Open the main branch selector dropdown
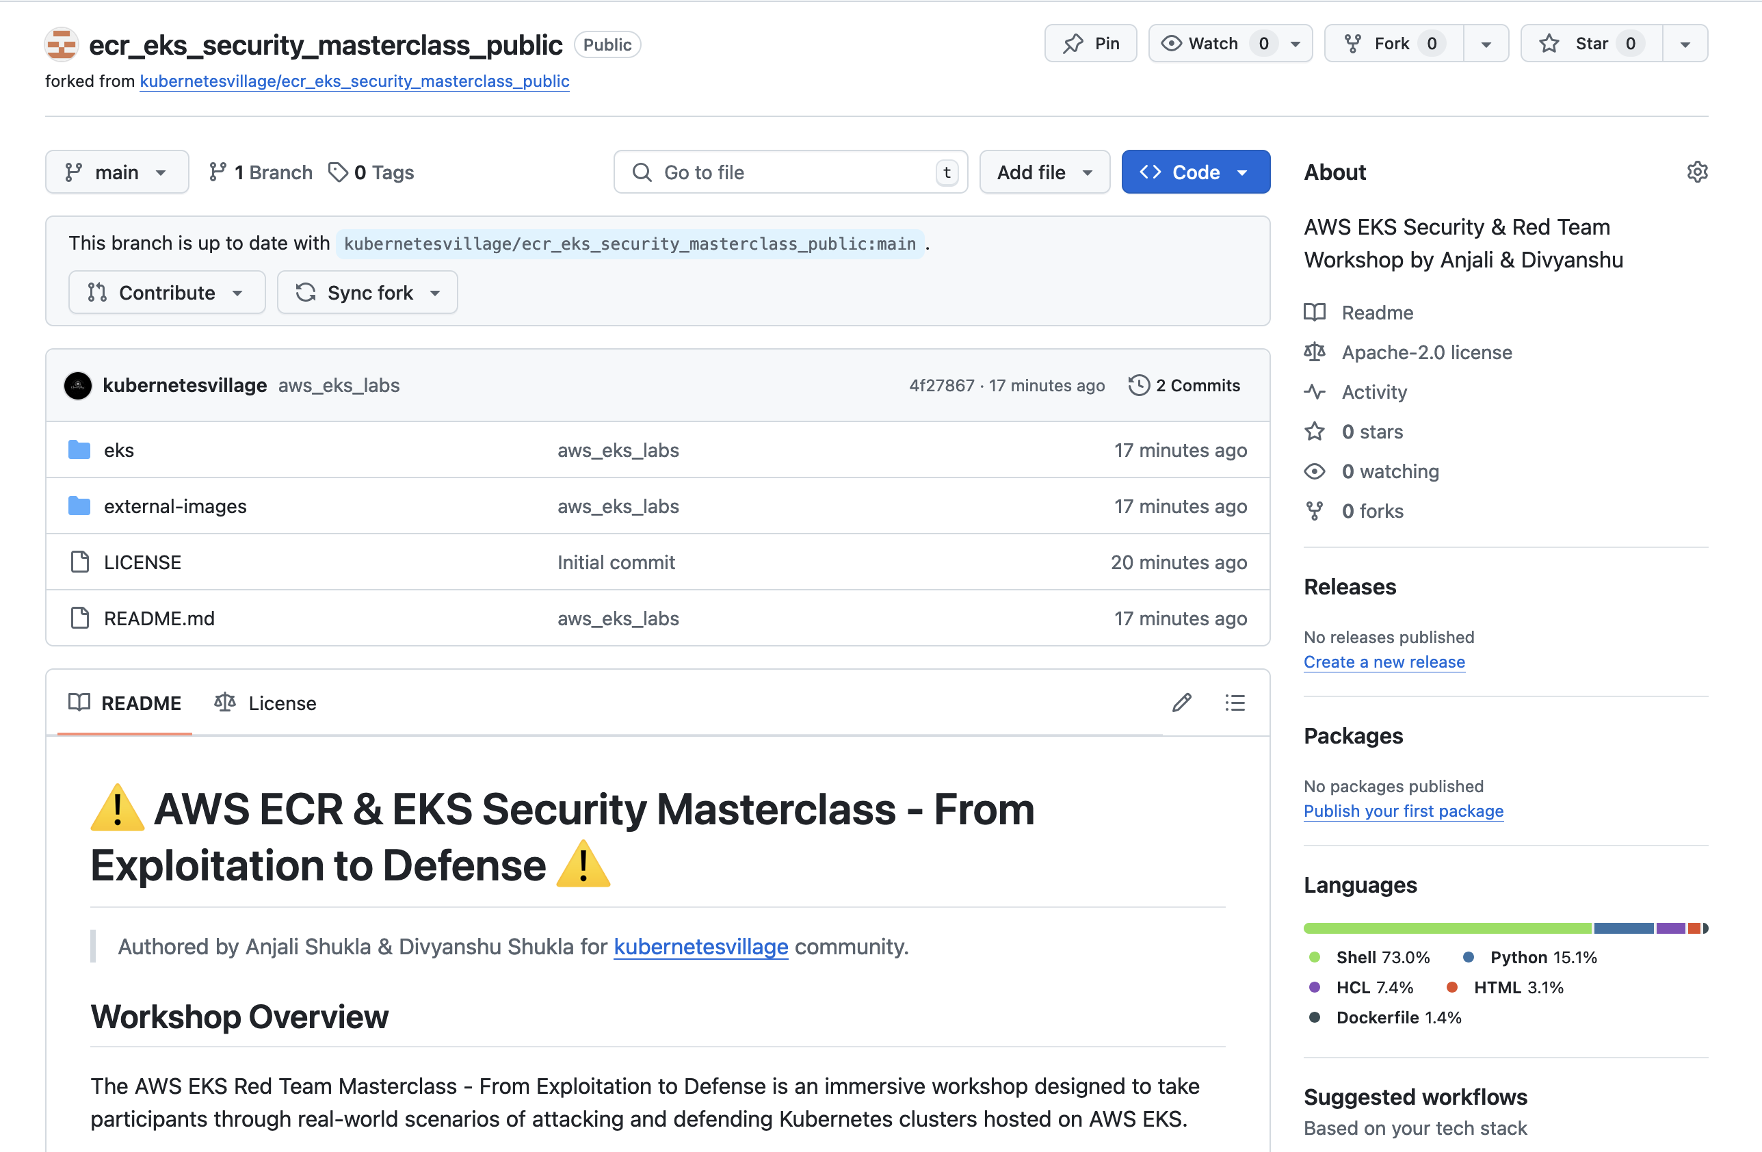 [117, 172]
